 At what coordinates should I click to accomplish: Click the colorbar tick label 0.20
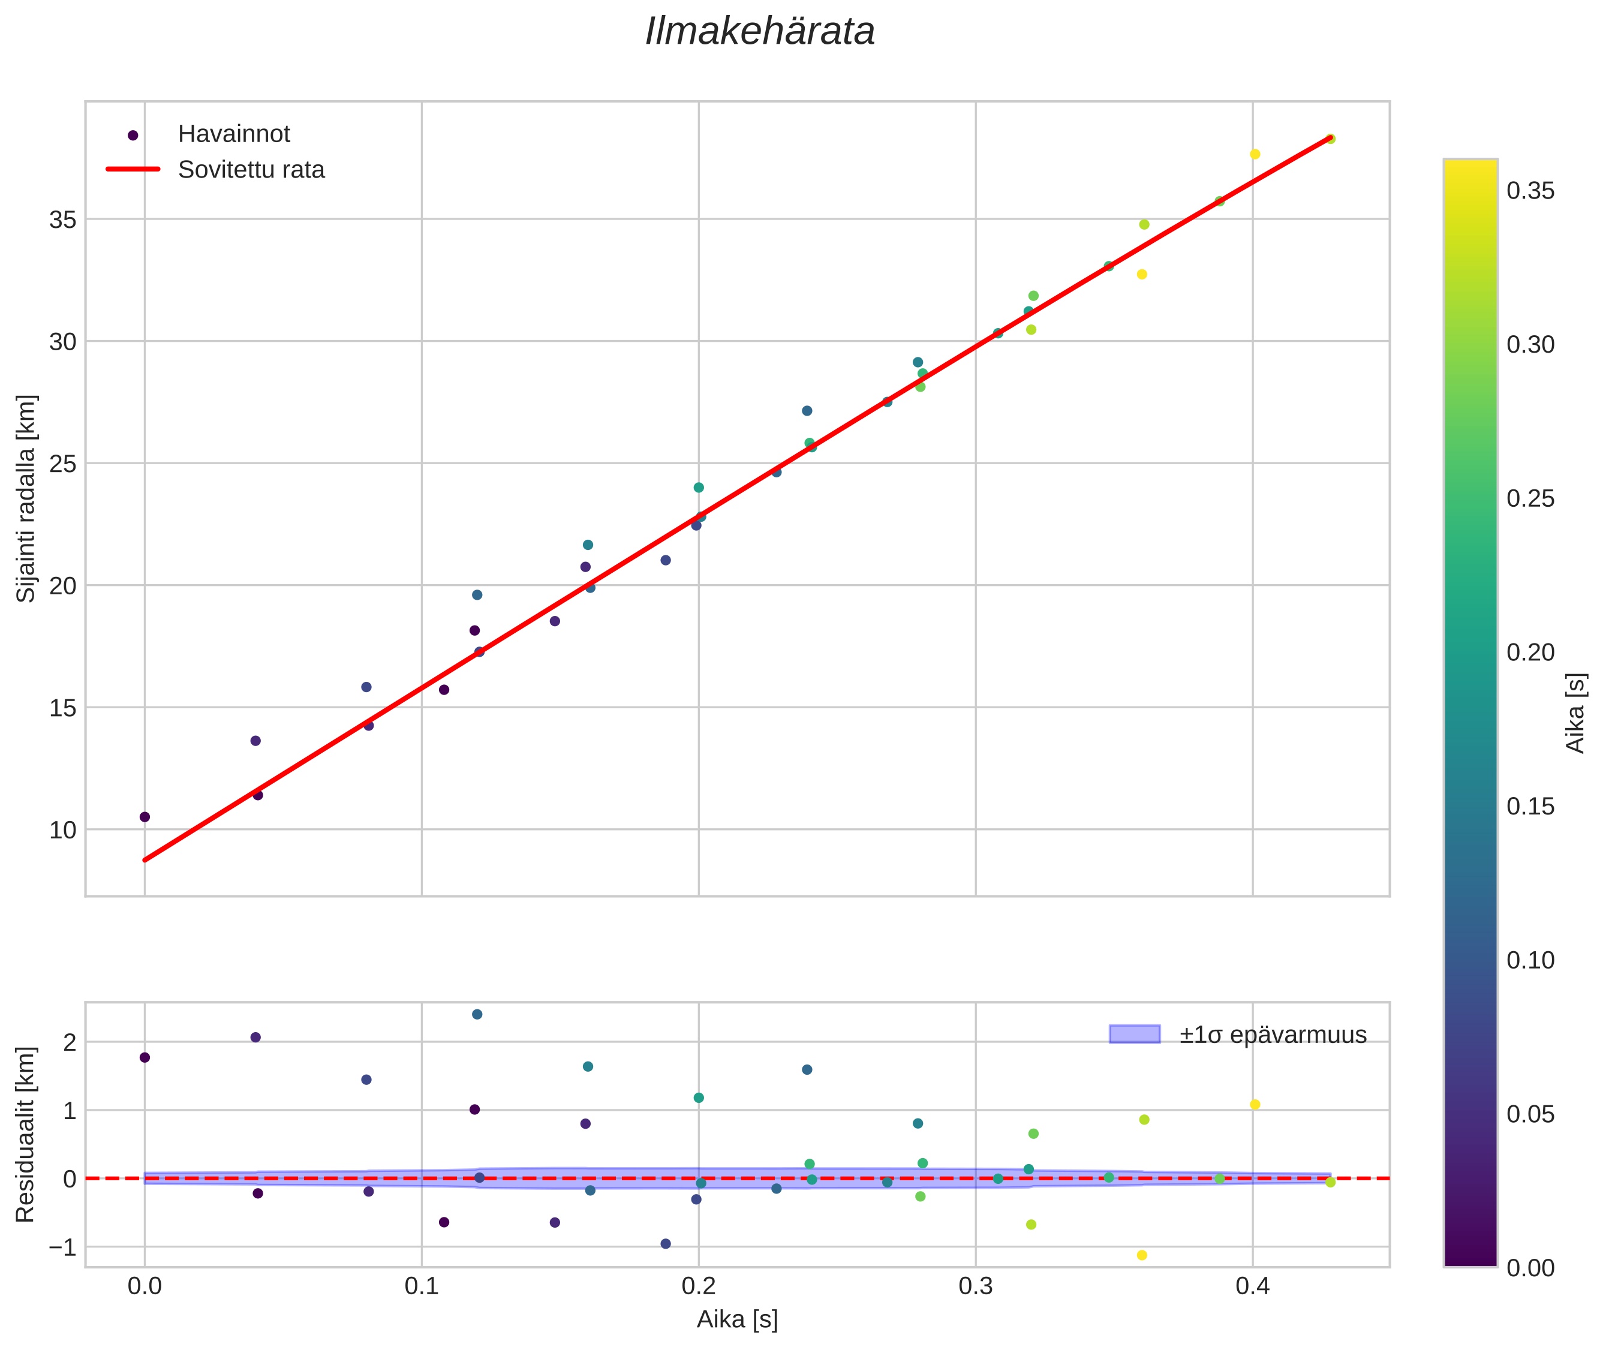point(1530,652)
